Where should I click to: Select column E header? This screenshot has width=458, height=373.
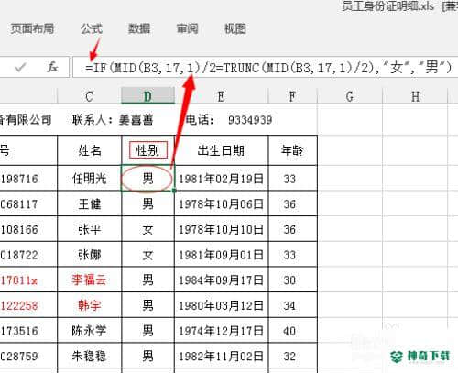tap(222, 96)
